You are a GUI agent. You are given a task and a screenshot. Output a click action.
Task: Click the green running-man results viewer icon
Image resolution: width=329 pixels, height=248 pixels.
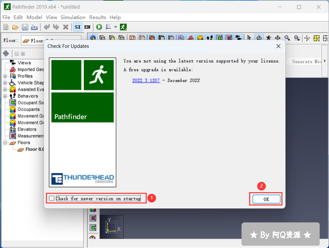[x=123, y=27]
